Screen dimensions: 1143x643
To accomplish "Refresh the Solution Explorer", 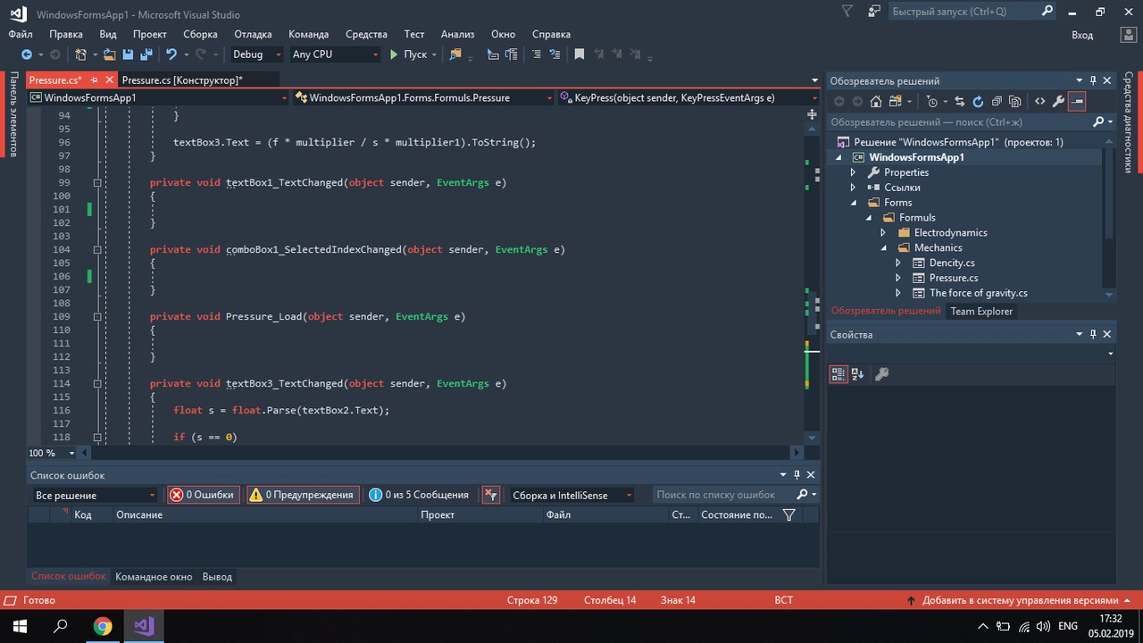I will (x=978, y=102).
